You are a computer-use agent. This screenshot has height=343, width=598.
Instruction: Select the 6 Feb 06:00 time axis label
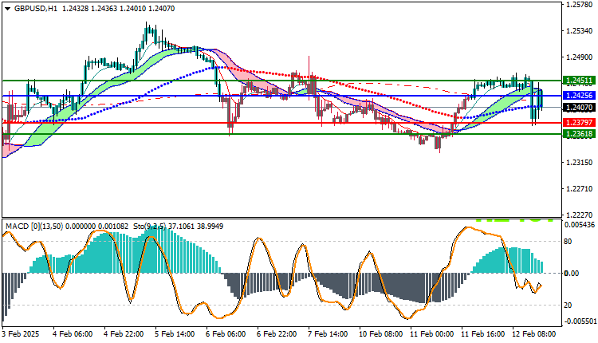pos(226,334)
